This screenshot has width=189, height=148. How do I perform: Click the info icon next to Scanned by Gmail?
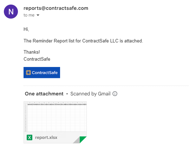(115, 94)
